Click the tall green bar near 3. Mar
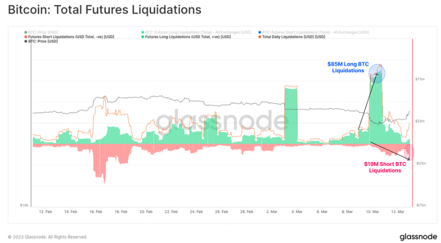This screenshot has width=441, height=243. pyautogui.click(x=291, y=116)
